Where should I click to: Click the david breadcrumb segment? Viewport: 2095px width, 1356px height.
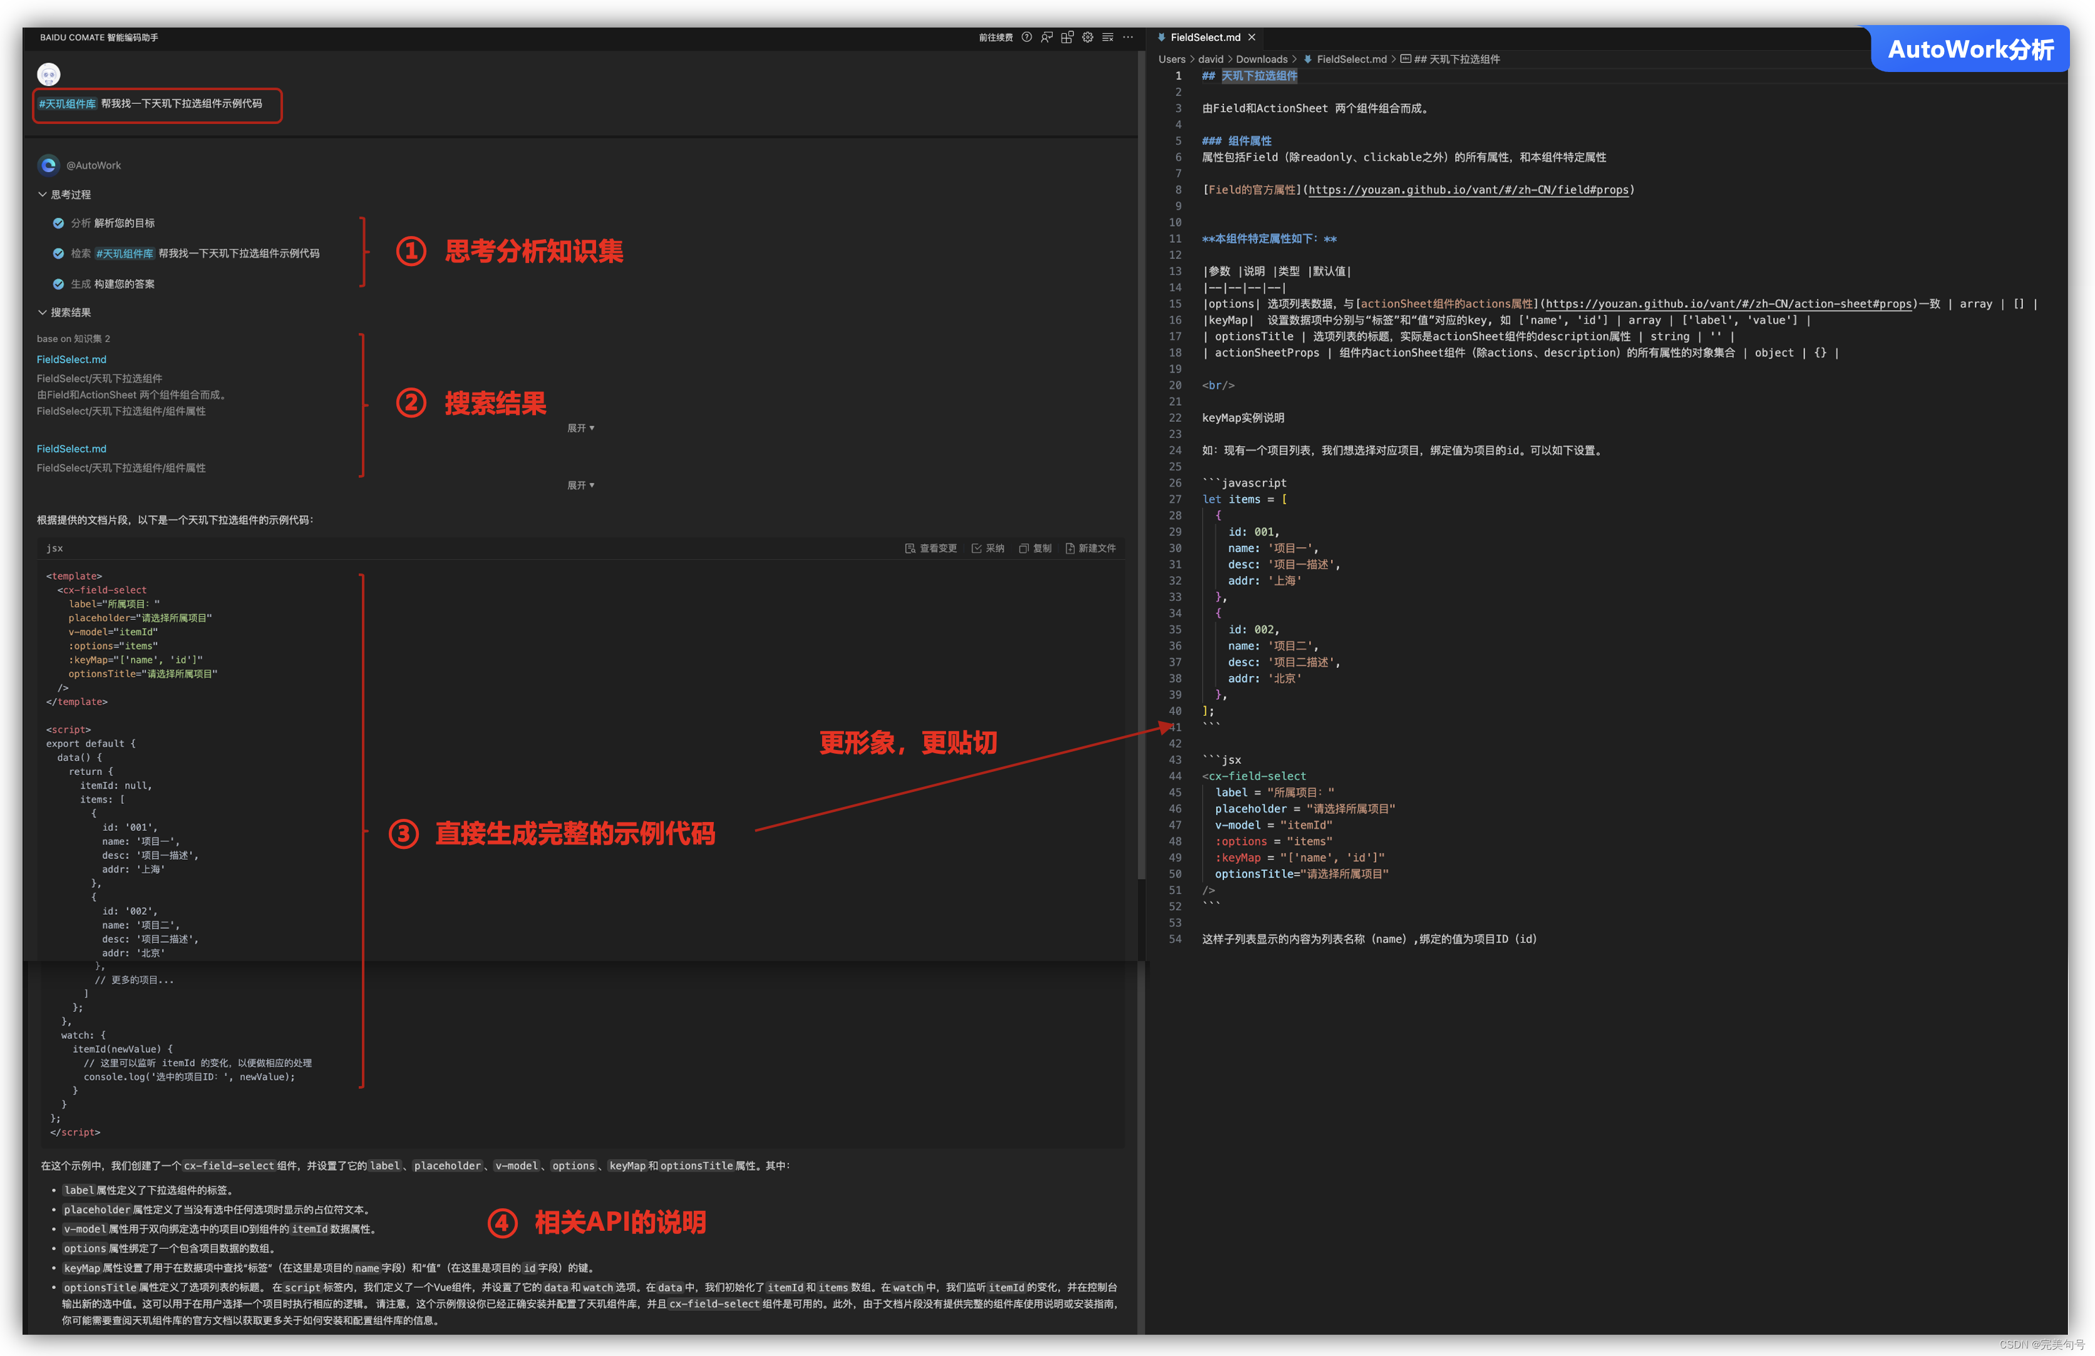(1210, 59)
